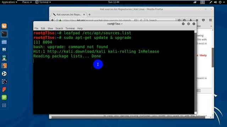The height and width of the screenshot is (127, 227).
Task: Minimize the terminal window
Action: pyautogui.click(x=183, y=24)
